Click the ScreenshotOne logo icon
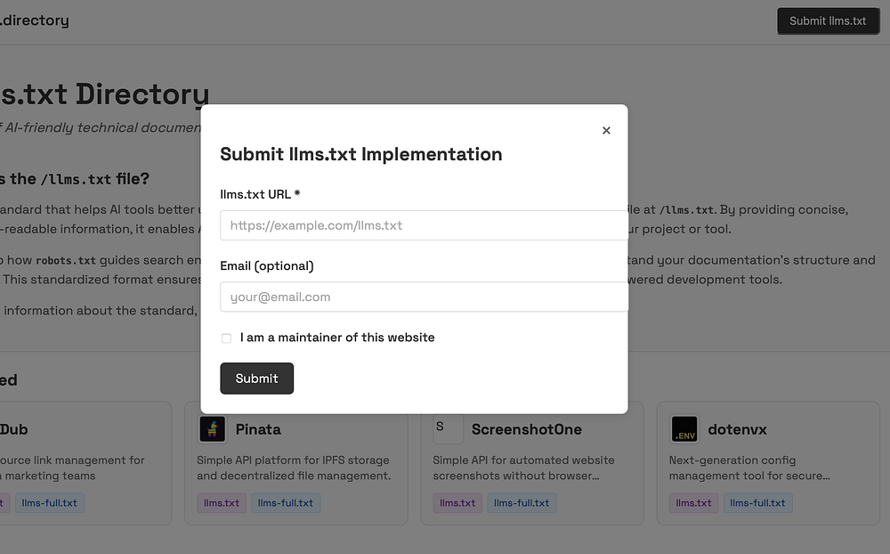The image size is (890, 554). (448, 429)
